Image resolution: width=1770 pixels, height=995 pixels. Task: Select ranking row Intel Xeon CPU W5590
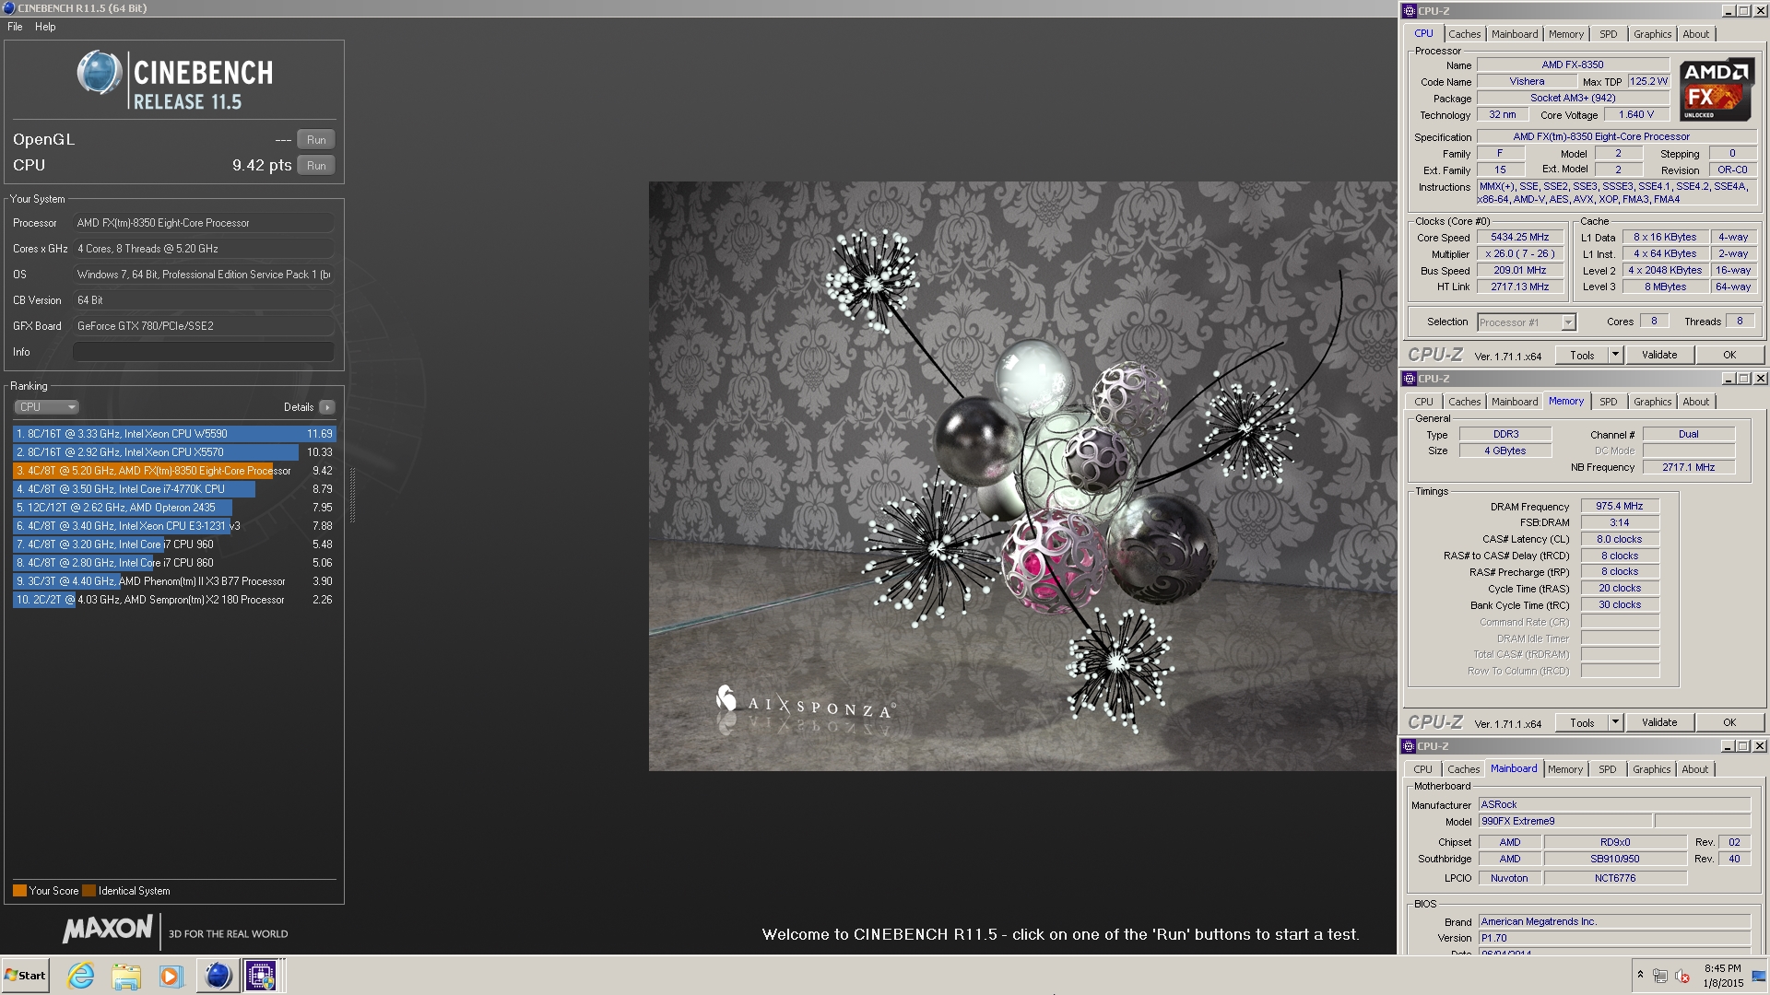(x=174, y=434)
